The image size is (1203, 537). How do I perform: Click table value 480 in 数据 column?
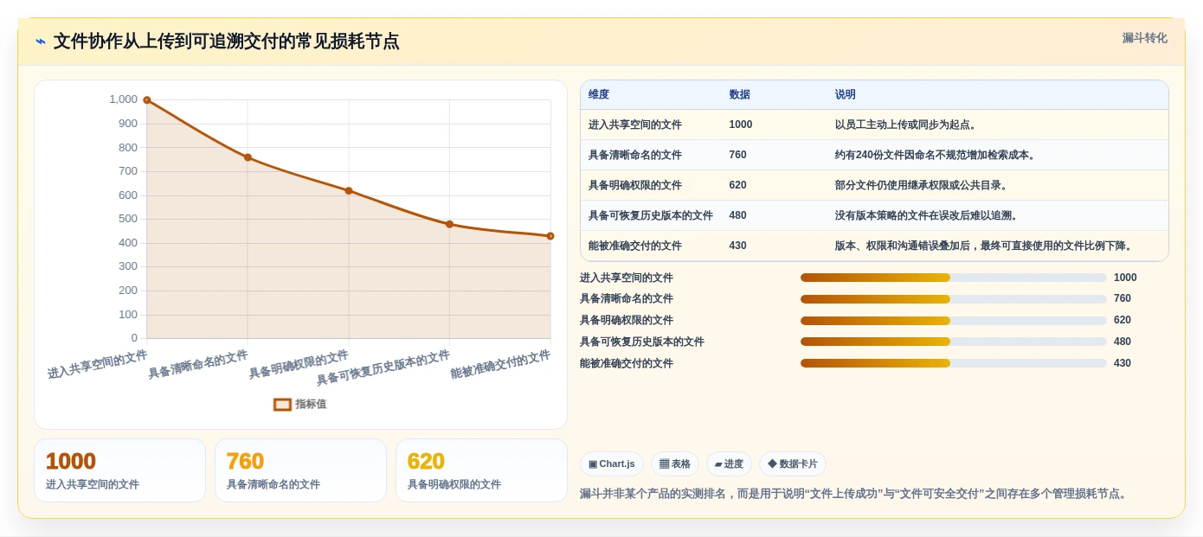pos(738,215)
